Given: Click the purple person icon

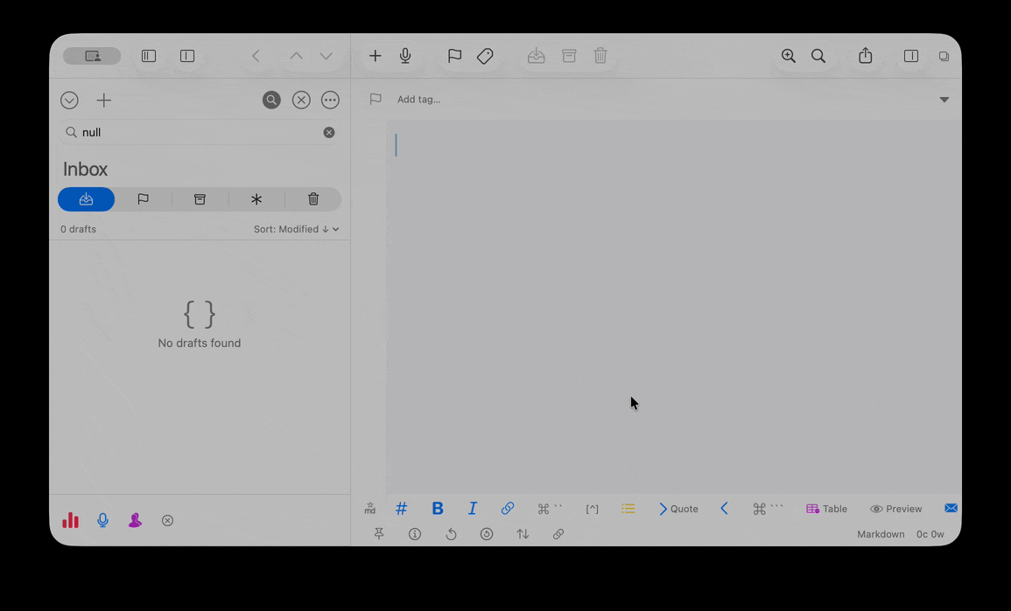Looking at the screenshot, I should [135, 520].
